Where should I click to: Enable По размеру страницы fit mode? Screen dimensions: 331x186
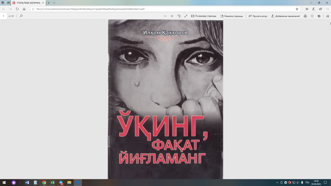coord(204,16)
